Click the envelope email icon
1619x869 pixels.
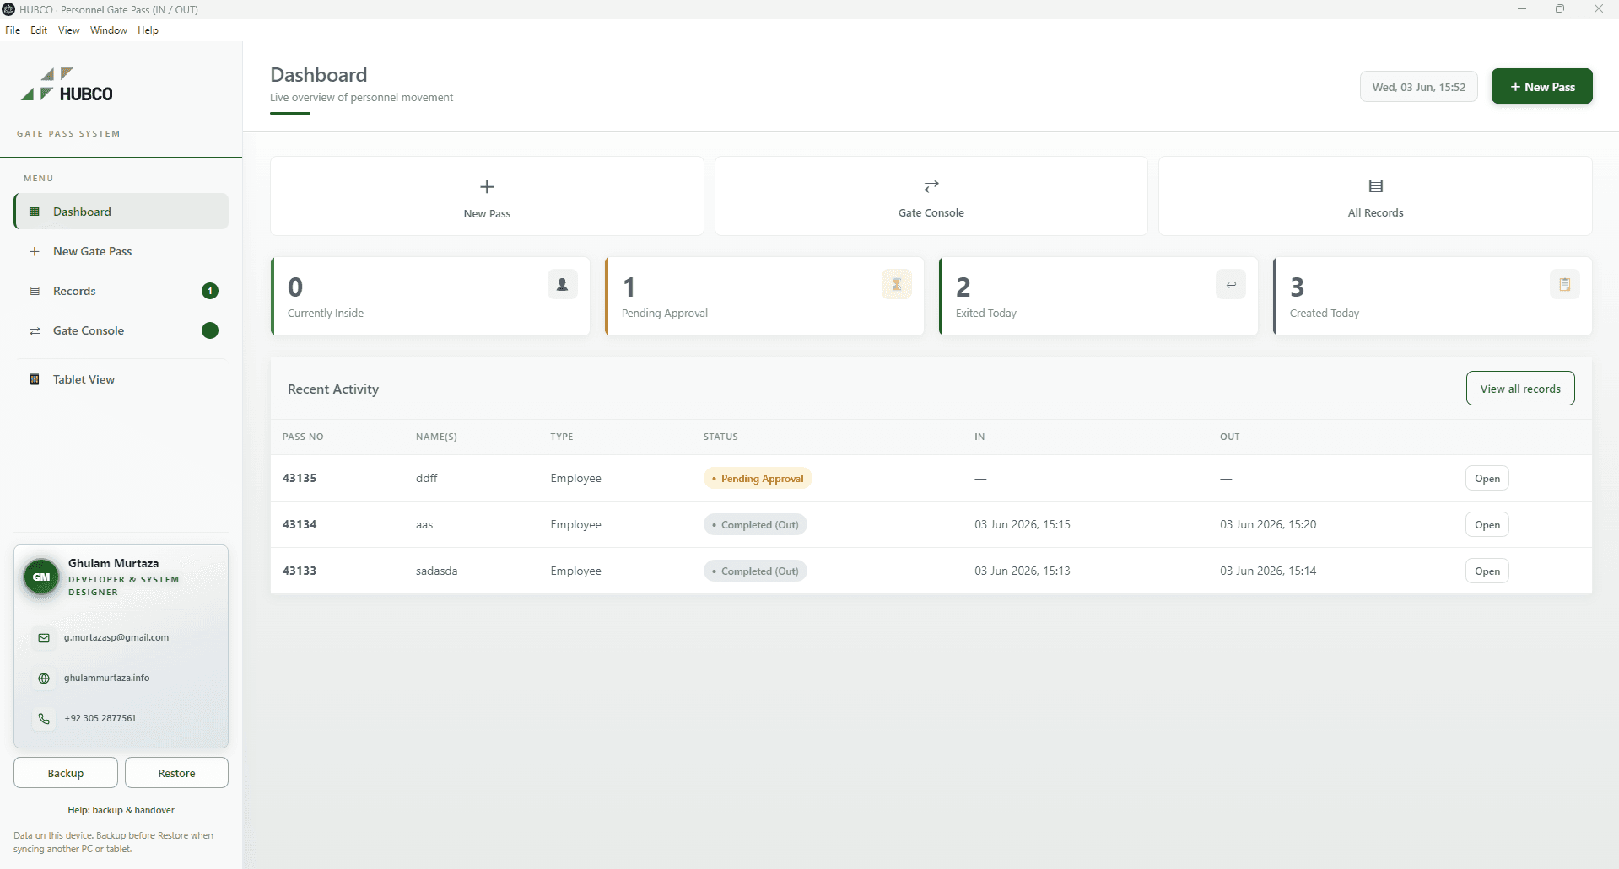(x=44, y=638)
